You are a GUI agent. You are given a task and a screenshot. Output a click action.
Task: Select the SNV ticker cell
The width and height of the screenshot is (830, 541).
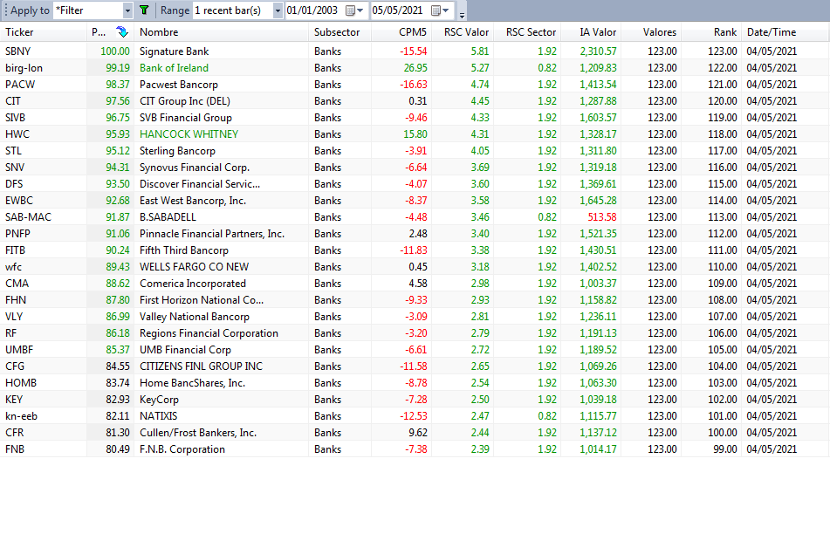(x=15, y=168)
